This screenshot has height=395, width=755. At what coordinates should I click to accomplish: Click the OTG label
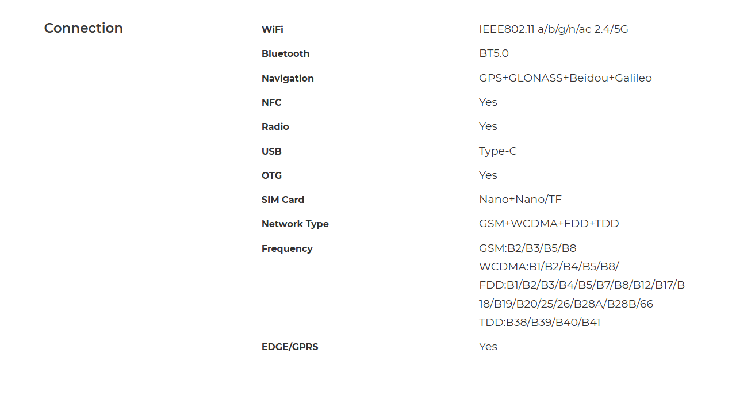pos(272,175)
